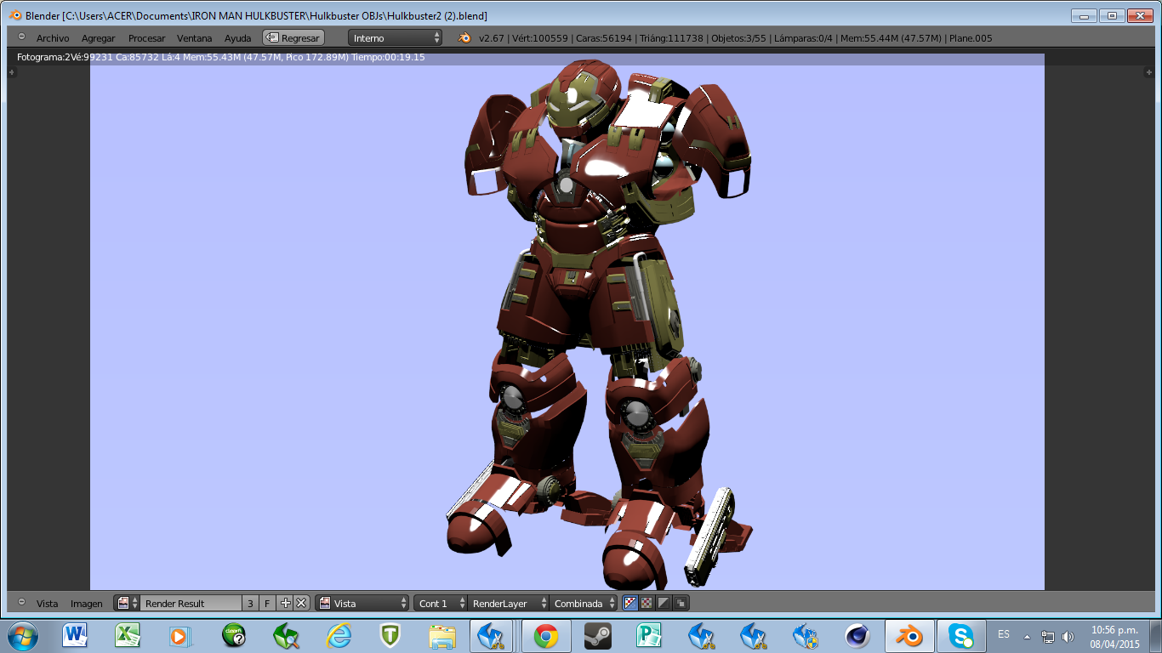Open the Procesar menu
Image resolution: width=1162 pixels, height=653 pixels.
pos(147,38)
